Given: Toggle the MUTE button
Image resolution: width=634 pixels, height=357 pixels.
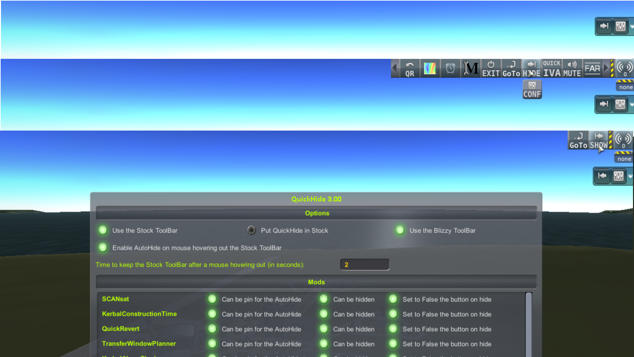Looking at the screenshot, I should [x=572, y=68].
